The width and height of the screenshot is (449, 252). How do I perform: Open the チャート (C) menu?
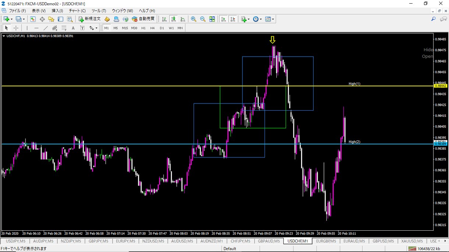point(77,11)
